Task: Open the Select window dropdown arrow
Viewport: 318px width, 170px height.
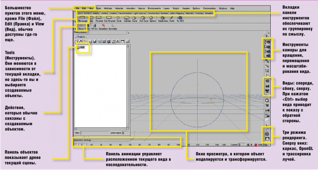Action: (128, 33)
